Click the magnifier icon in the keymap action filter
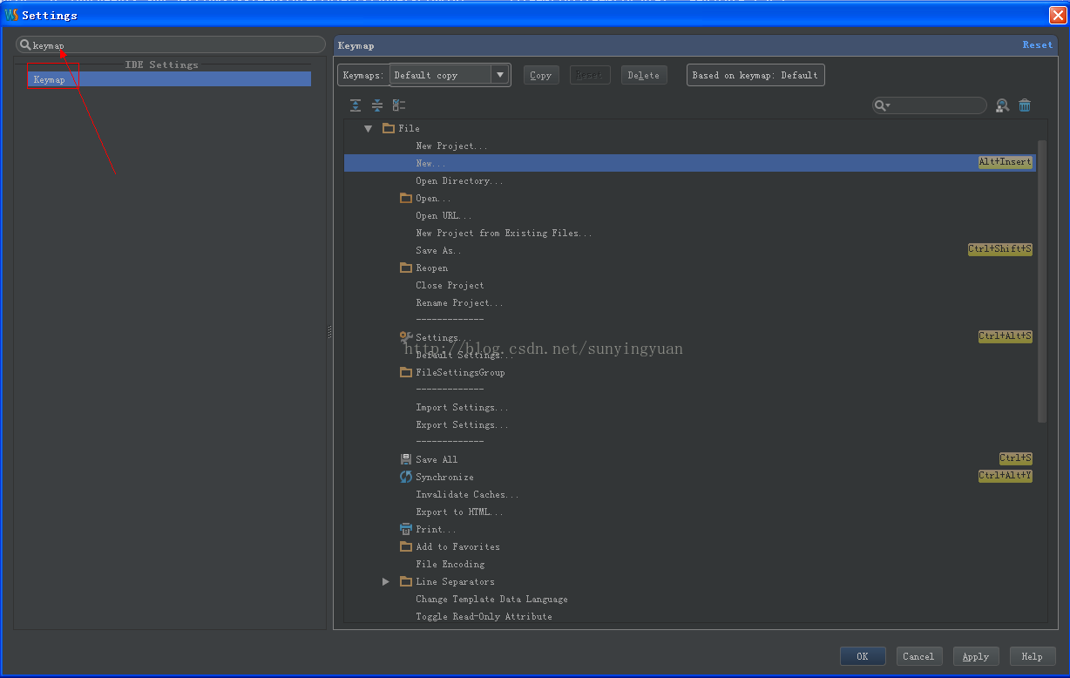This screenshot has width=1070, height=678. pyautogui.click(x=882, y=105)
